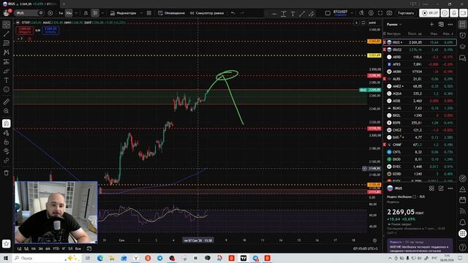Expand the timeframe dropdown arrow

point(76,13)
